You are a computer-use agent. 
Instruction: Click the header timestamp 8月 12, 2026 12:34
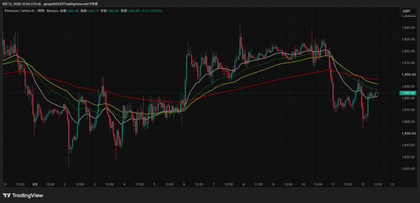[x=16, y=4]
